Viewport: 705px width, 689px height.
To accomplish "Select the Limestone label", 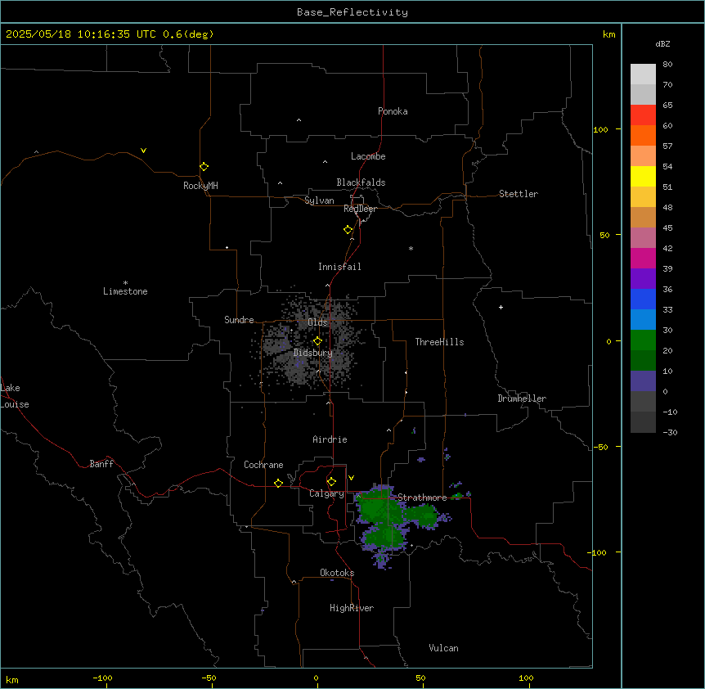I will 125,291.
